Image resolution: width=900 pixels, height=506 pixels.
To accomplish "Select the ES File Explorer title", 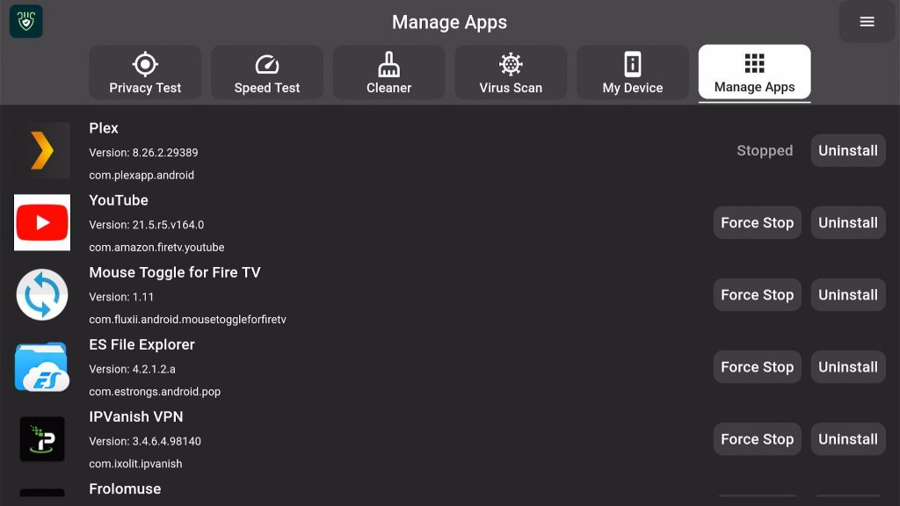I will [142, 344].
